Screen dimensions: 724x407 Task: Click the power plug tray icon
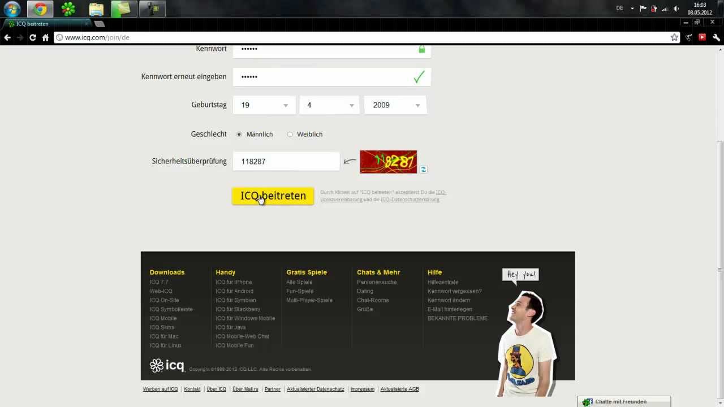[x=654, y=8]
